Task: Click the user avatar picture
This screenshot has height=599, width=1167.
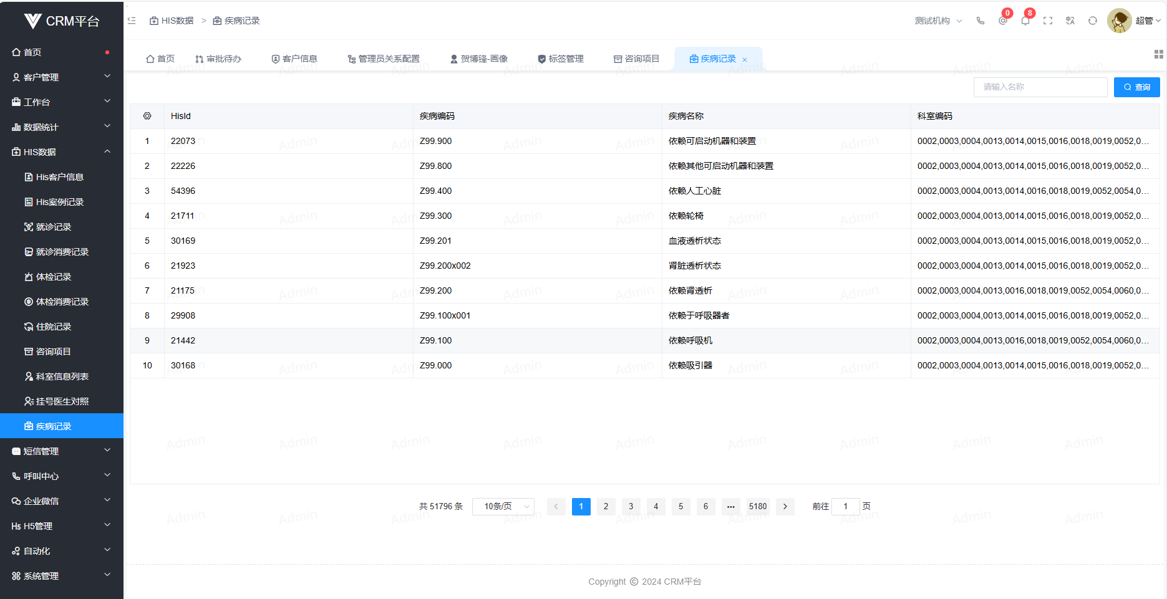Action: [x=1120, y=21]
